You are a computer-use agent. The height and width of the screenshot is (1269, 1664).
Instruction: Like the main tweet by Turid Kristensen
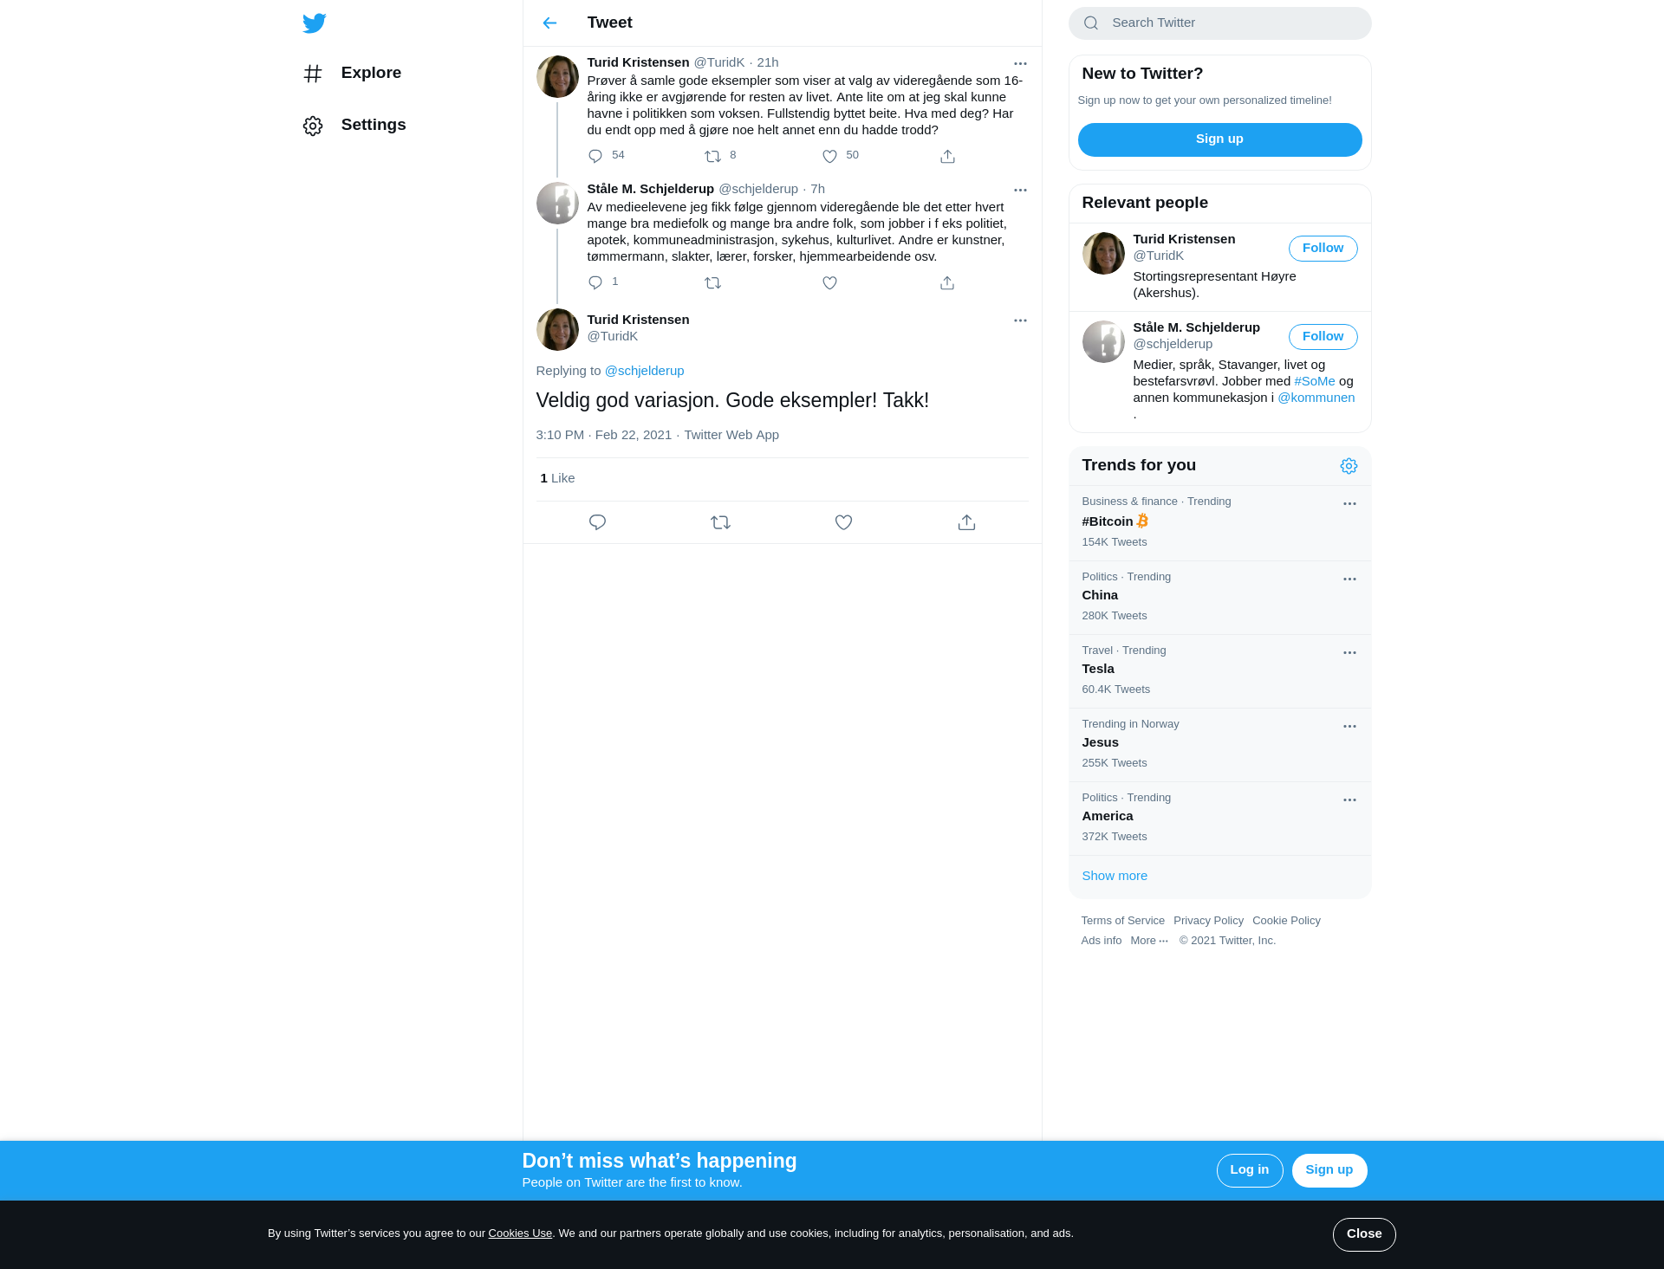843,522
